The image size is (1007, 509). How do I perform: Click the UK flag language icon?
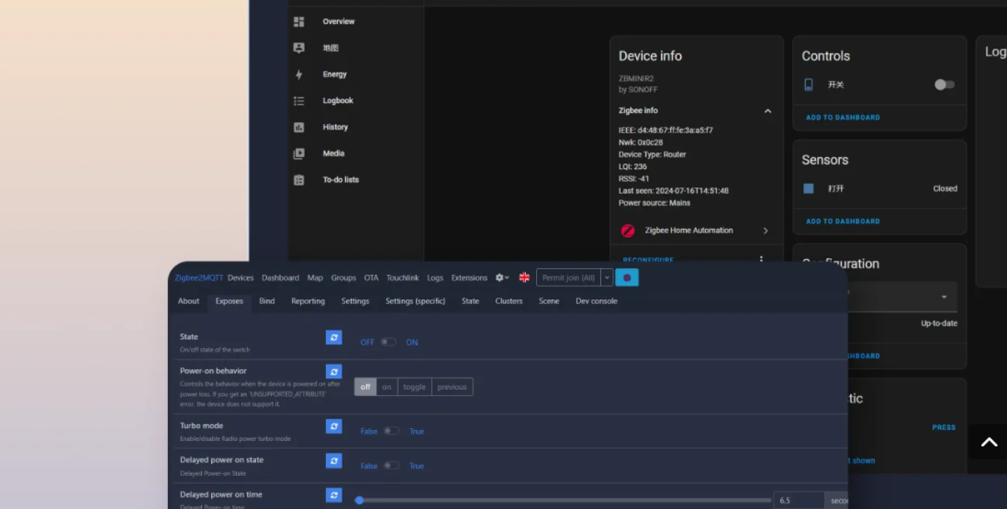pos(524,278)
